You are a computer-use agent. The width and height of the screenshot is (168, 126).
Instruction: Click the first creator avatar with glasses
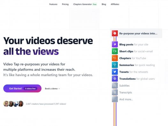(6, 104)
